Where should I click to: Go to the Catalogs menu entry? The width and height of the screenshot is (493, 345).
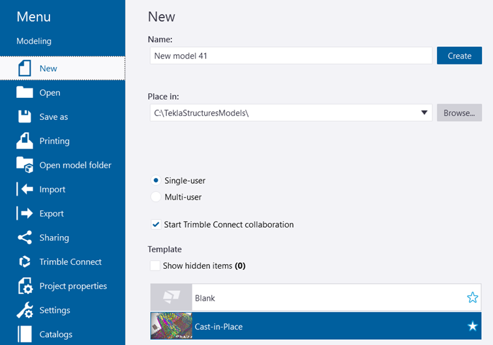click(56, 335)
